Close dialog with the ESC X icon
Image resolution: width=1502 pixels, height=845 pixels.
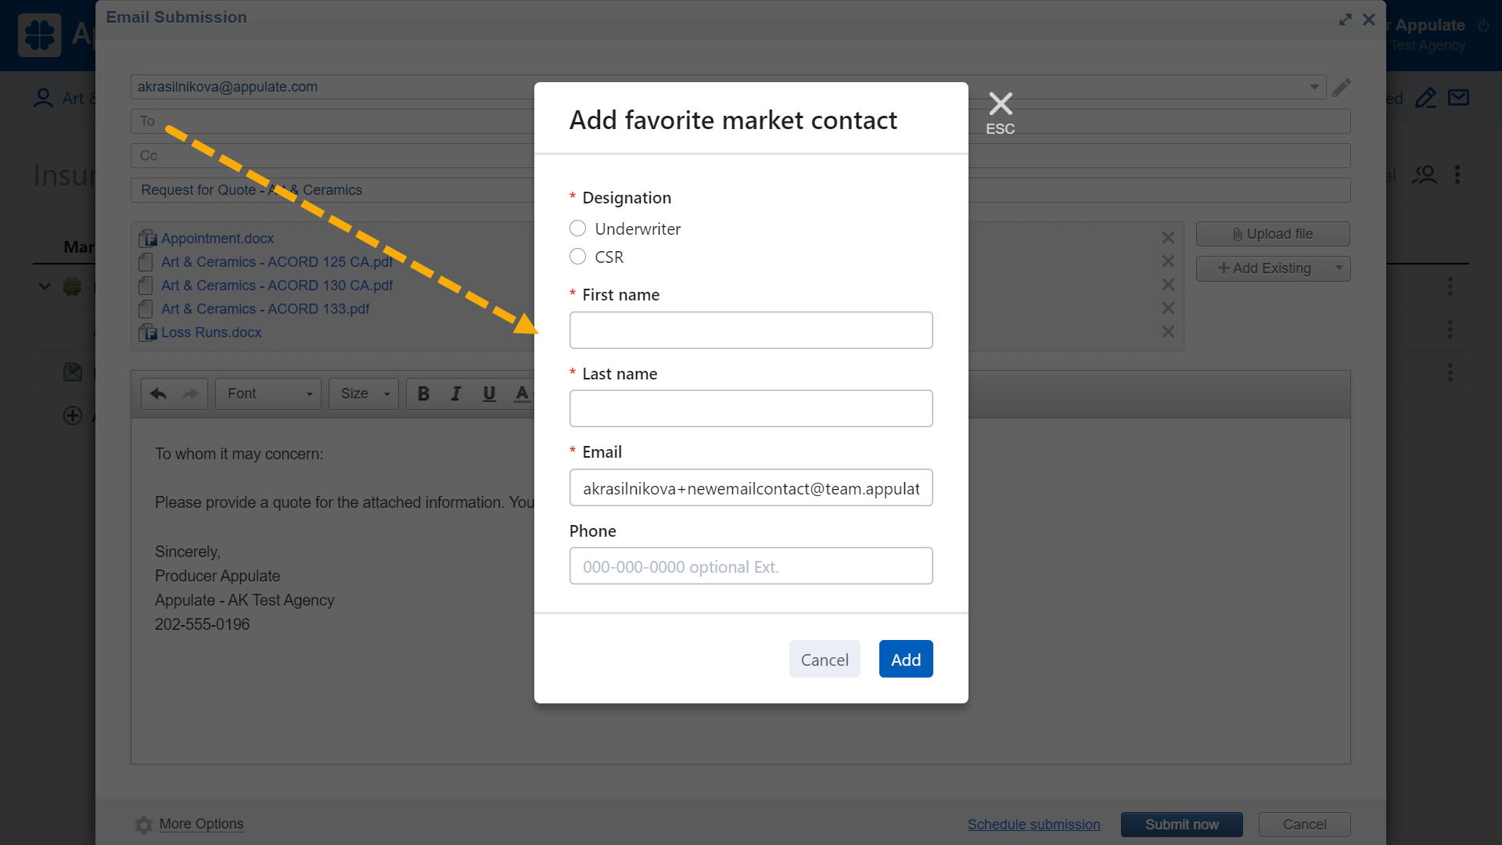[x=1000, y=104]
